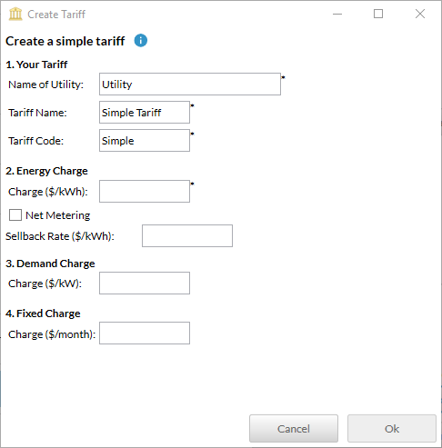The height and width of the screenshot is (448, 442).
Task: Click the Tariff Code input field
Action: (x=145, y=140)
